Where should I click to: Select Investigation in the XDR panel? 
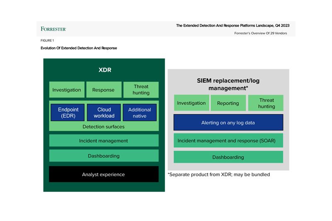[x=66, y=90]
